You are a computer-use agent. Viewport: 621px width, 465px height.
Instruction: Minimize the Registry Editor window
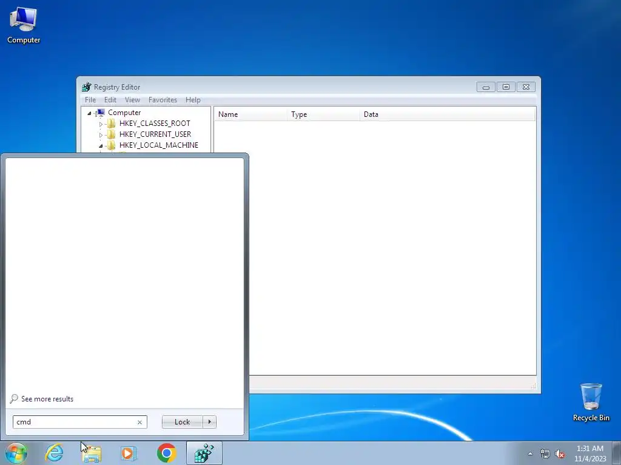486,87
